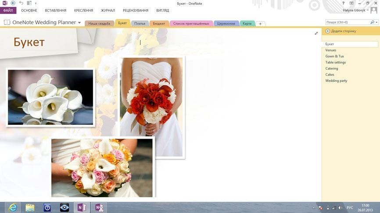Open Internet Explorer from the taskbar
The height and width of the screenshot is (213, 380).
(13, 207)
